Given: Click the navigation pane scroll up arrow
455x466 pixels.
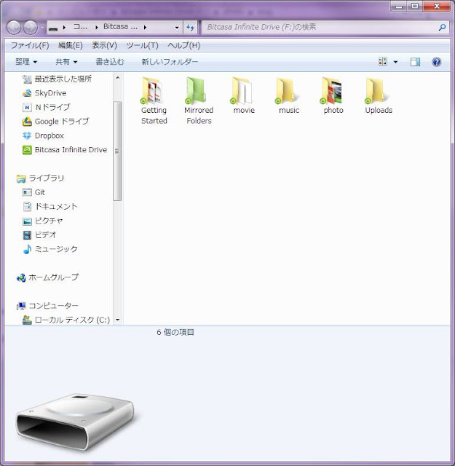Looking at the screenshot, I should [117, 78].
